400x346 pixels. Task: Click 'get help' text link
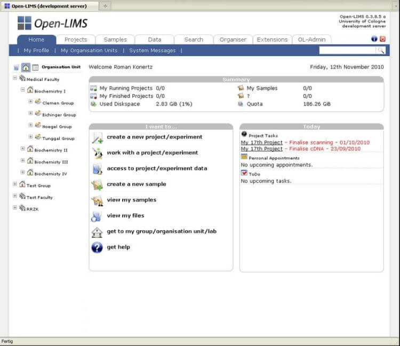[x=118, y=247]
